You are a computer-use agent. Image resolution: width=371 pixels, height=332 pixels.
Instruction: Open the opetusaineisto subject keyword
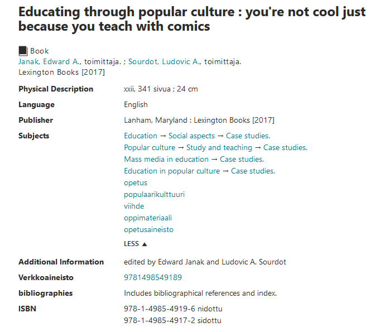coord(148,229)
